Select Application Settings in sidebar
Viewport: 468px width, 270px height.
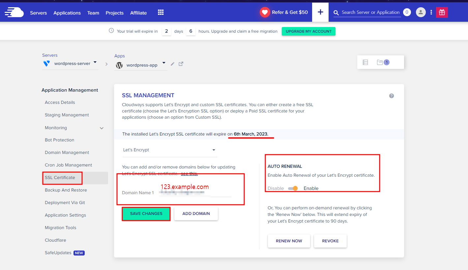click(x=66, y=215)
